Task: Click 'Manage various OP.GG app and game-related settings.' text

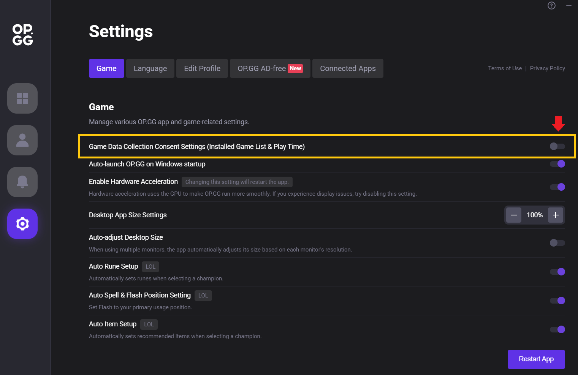Action: pos(169,122)
